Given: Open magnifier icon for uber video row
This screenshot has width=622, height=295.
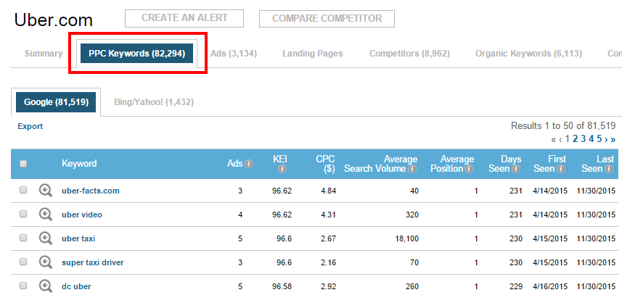Looking at the screenshot, I should click(x=45, y=215).
